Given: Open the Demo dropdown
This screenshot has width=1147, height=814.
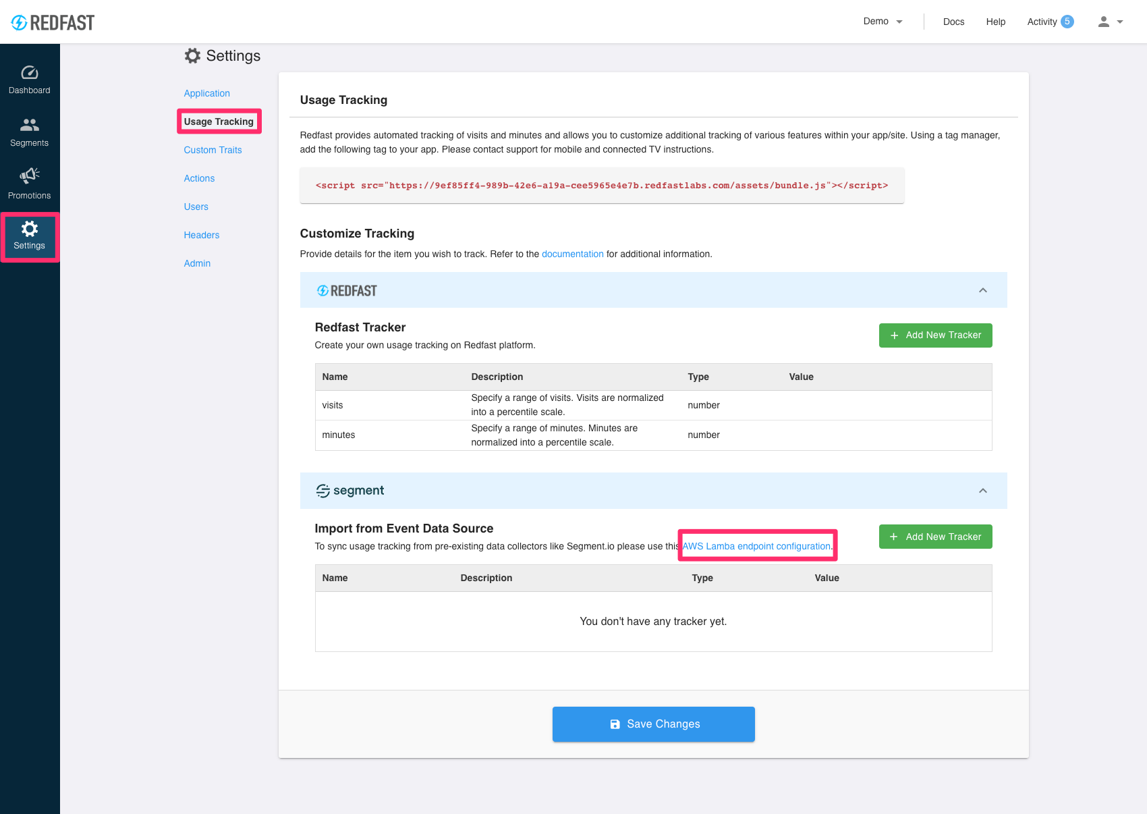Looking at the screenshot, I should [x=883, y=22].
